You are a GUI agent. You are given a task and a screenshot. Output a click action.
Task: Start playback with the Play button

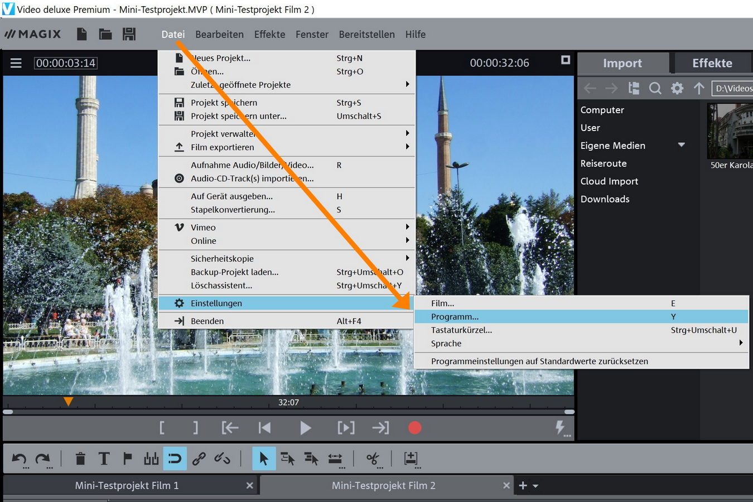coord(305,428)
